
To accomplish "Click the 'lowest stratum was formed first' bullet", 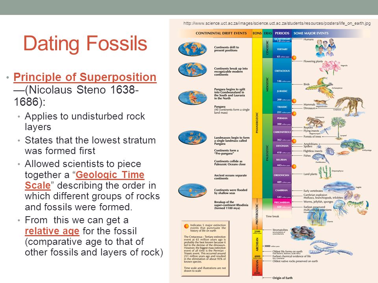I will click(90, 145).
